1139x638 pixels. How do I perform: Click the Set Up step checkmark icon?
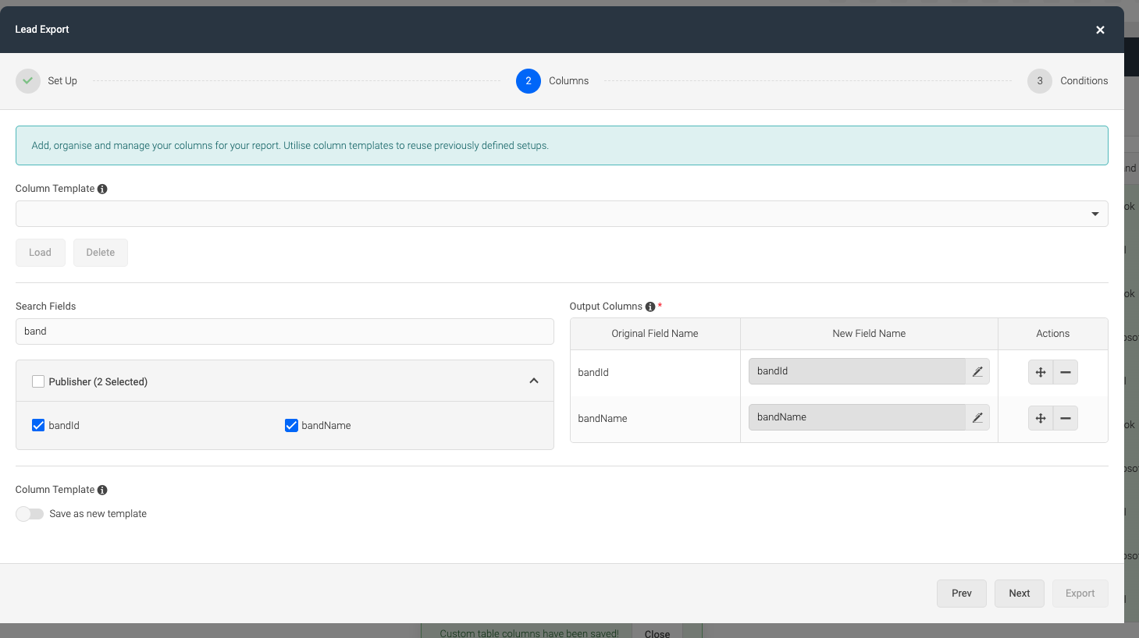[28, 81]
